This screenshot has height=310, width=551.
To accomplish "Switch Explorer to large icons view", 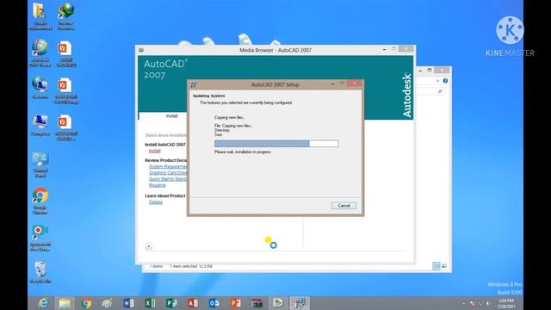I will coord(444,266).
